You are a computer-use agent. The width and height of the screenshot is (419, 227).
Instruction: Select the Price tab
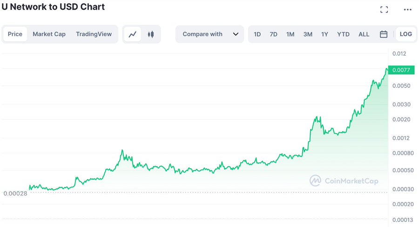point(15,34)
